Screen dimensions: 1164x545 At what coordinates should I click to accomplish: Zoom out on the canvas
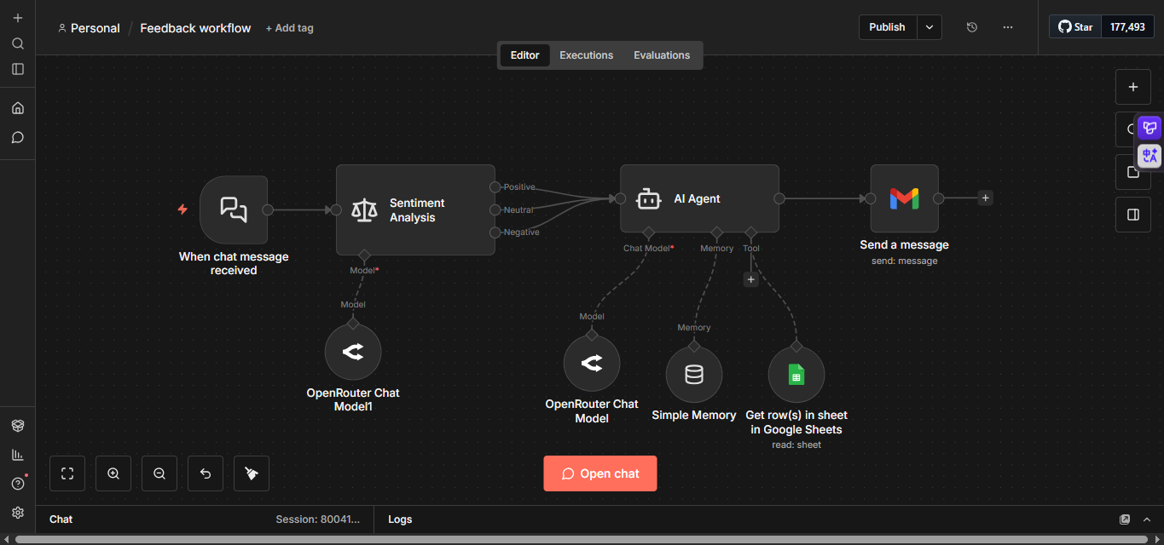[x=159, y=473]
